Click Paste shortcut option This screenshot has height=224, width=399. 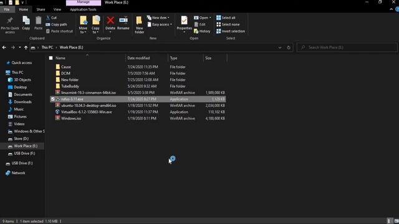[60, 31]
